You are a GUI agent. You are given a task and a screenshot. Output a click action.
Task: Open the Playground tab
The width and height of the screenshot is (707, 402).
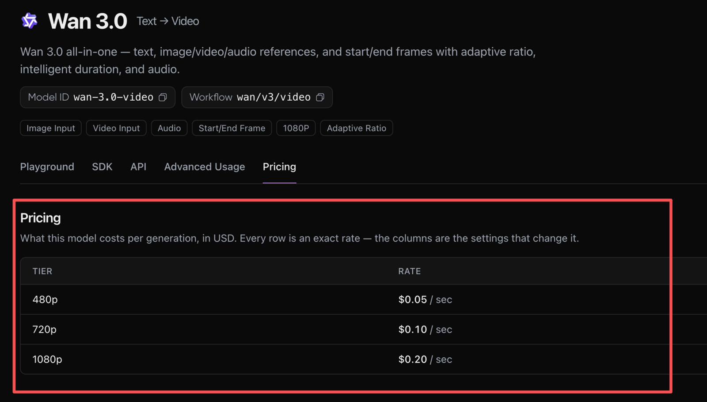point(47,167)
